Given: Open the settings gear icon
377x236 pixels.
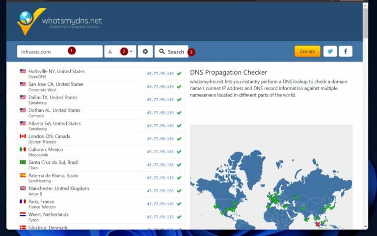Looking at the screenshot, I should pos(145,52).
